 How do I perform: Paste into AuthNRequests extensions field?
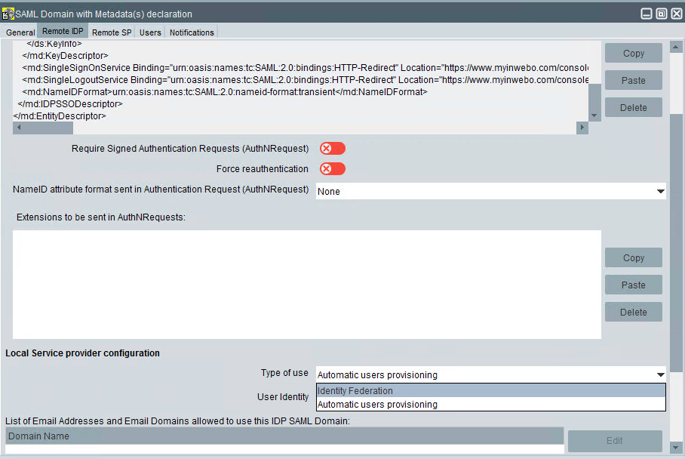tap(634, 285)
